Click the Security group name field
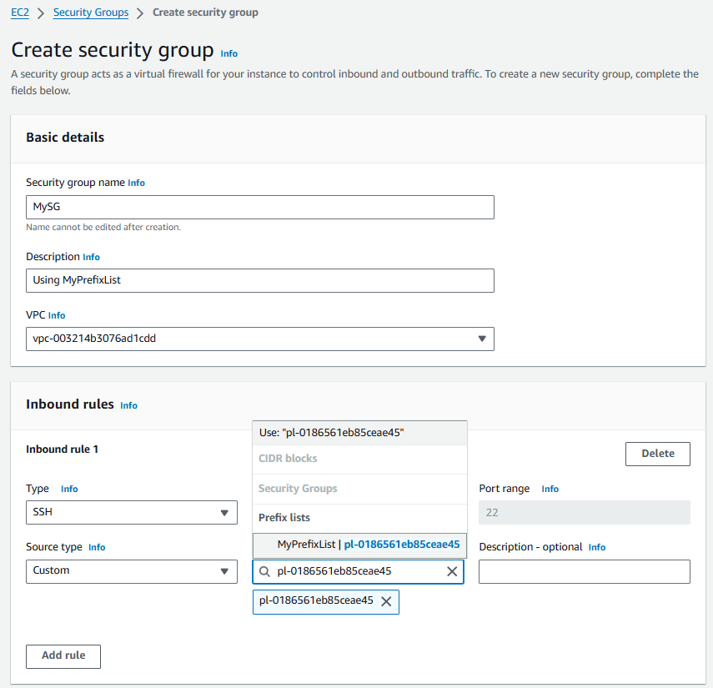The width and height of the screenshot is (713, 688). pos(260,208)
